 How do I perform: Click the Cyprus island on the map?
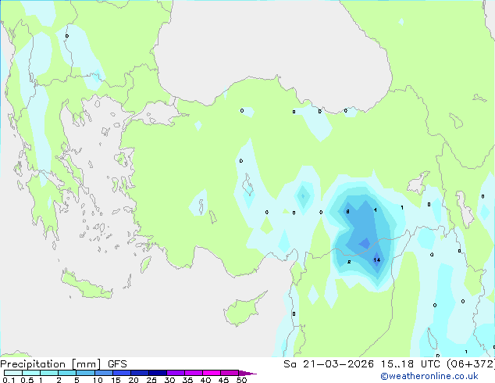pos(241,310)
